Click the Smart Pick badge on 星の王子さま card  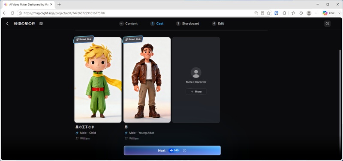[84, 39]
